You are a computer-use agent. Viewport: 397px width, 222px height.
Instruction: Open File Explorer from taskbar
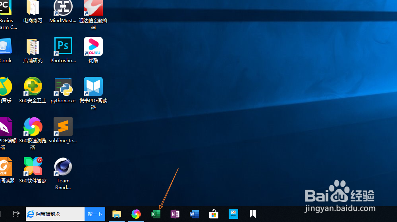(x=116, y=214)
